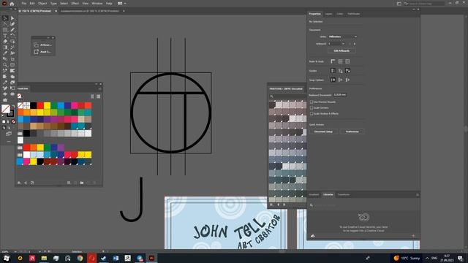Click the Keyboard Increment input field

coord(340,95)
